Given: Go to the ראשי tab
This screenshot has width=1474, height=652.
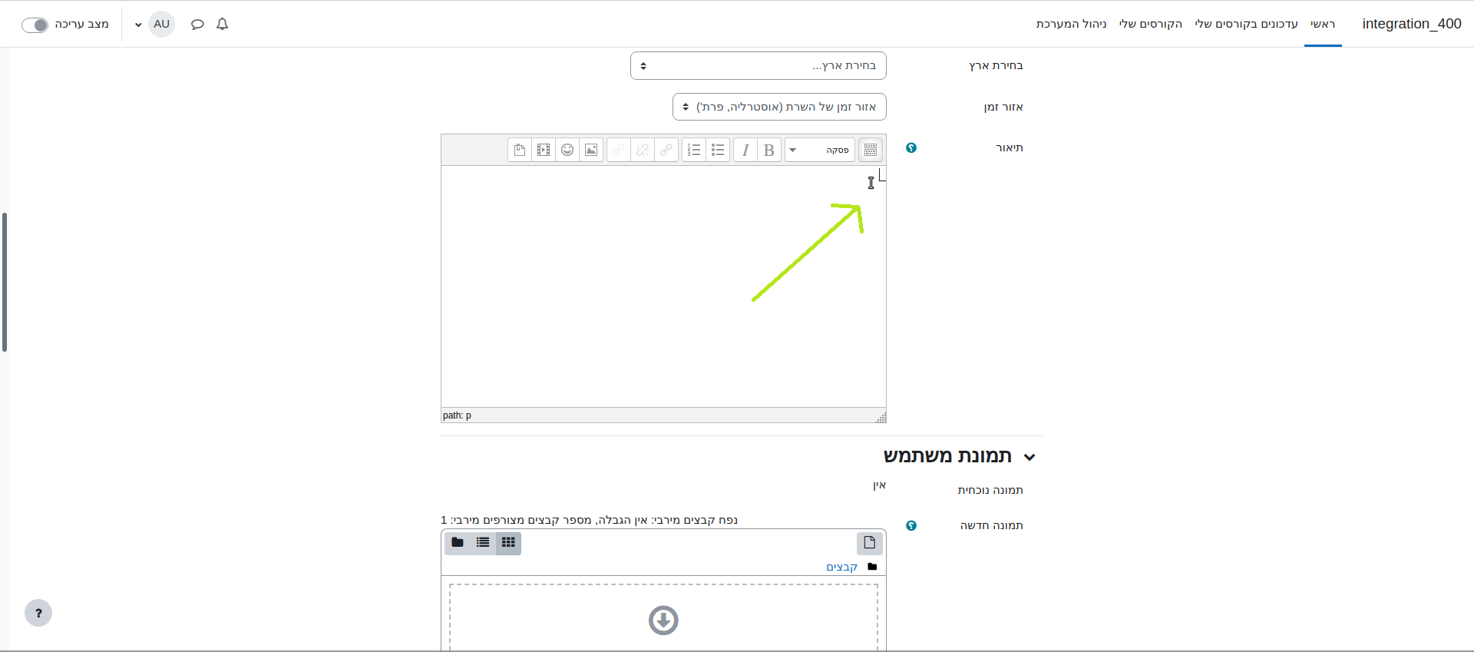Looking at the screenshot, I should point(1323,24).
